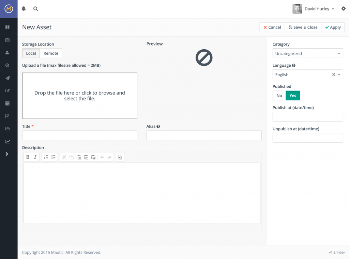Open the settings gear icon

[x=344, y=8]
